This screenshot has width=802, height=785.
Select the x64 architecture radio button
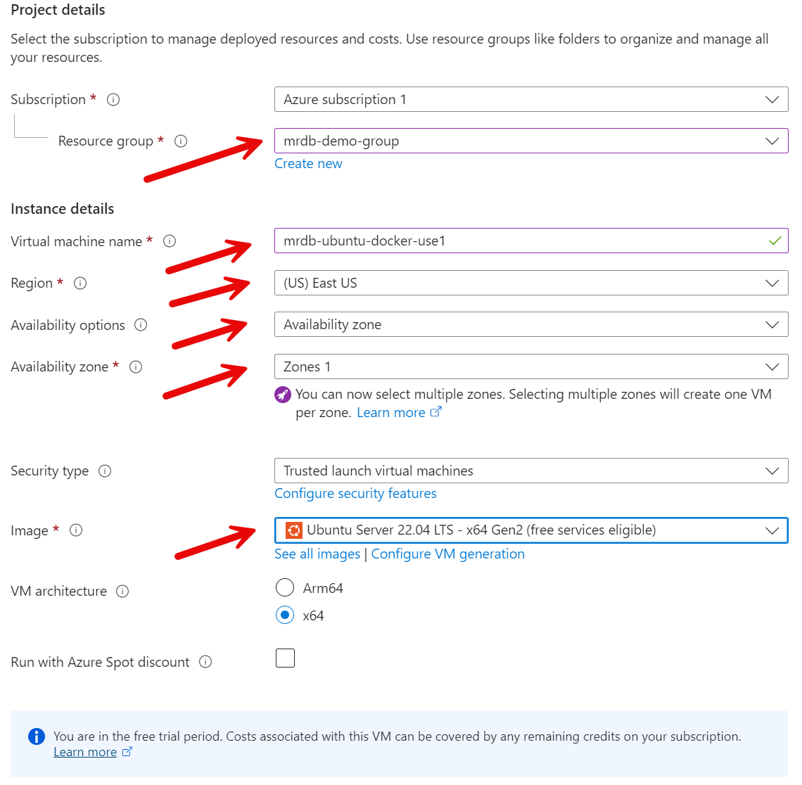pos(285,615)
